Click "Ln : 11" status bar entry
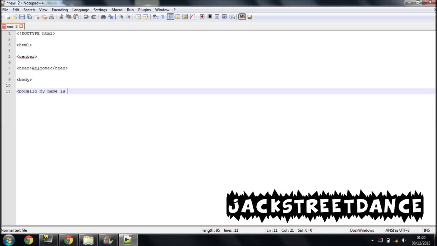Screen dimensions: 437x246 [272, 230]
